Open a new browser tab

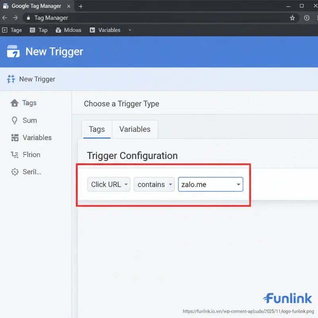click(x=81, y=6)
